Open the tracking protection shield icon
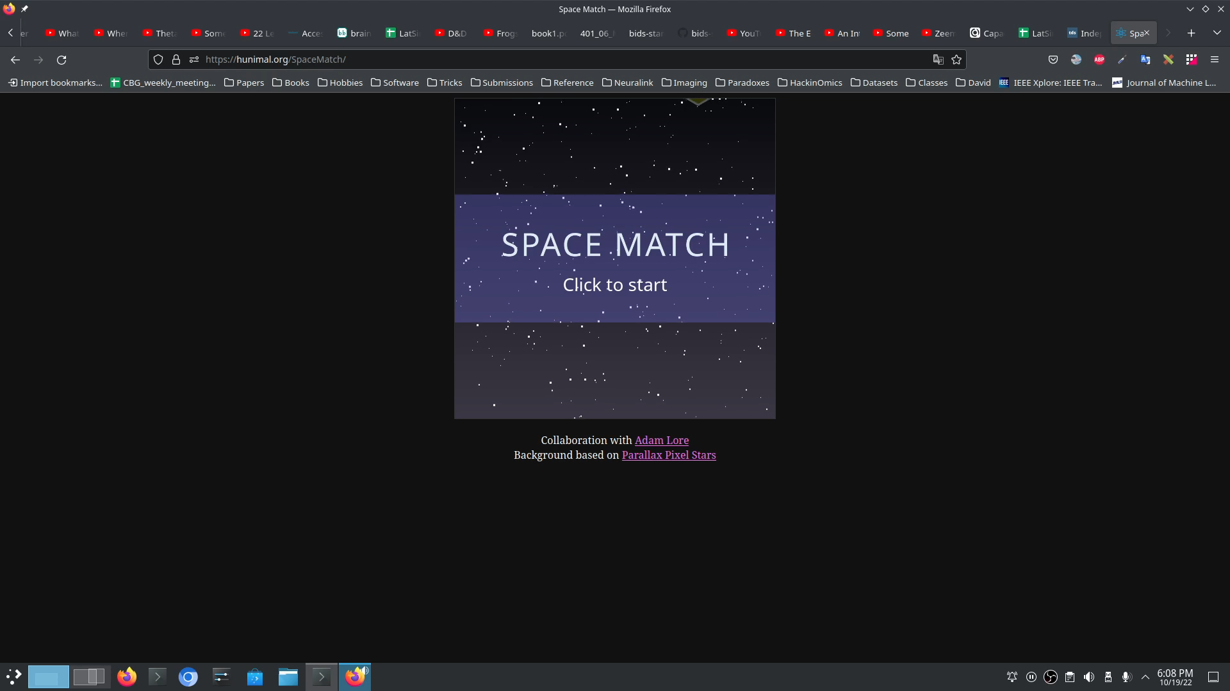Screen dimensions: 1230x691 coord(158,60)
